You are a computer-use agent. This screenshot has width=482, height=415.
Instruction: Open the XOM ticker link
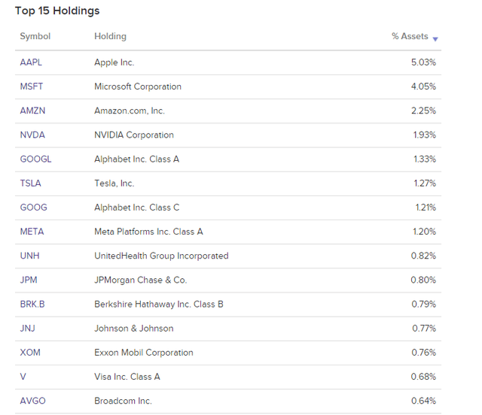(x=30, y=353)
